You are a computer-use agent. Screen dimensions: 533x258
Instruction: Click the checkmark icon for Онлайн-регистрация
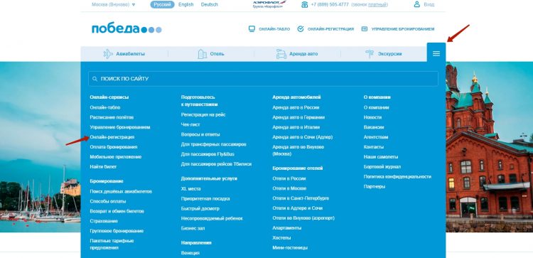click(301, 29)
